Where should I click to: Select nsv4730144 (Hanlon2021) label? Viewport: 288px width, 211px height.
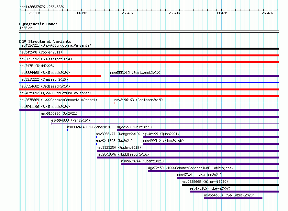pyautogui.click(x=199, y=175)
